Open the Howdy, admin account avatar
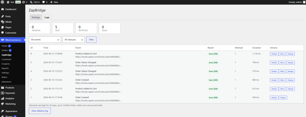The width and height of the screenshot is (306, 117). (304, 2)
